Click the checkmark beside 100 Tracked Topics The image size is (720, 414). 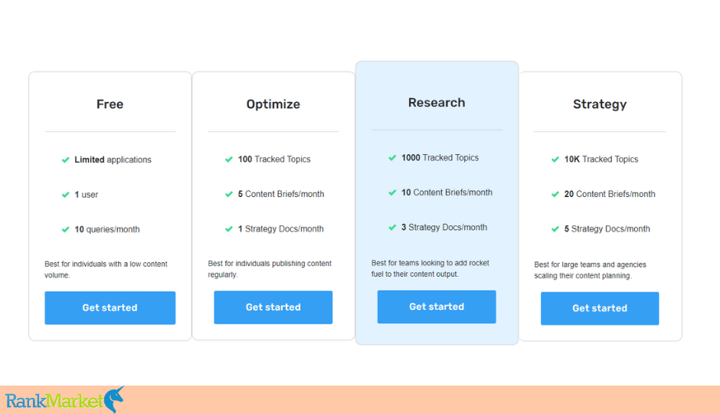coord(229,159)
